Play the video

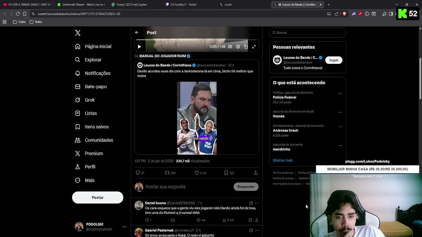(x=139, y=47)
